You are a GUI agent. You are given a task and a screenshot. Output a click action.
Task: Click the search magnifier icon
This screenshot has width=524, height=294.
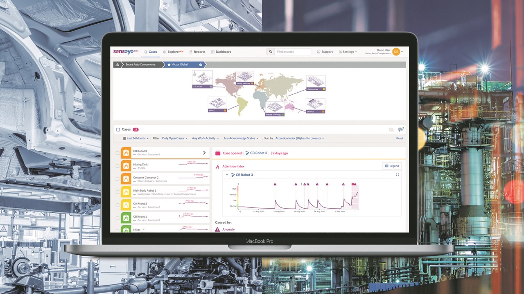click(270, 52)
